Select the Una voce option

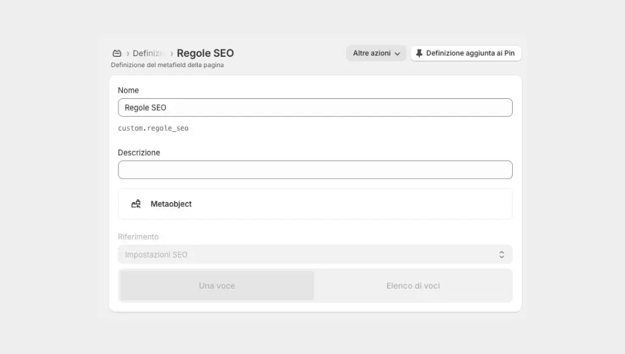(217, 286)
